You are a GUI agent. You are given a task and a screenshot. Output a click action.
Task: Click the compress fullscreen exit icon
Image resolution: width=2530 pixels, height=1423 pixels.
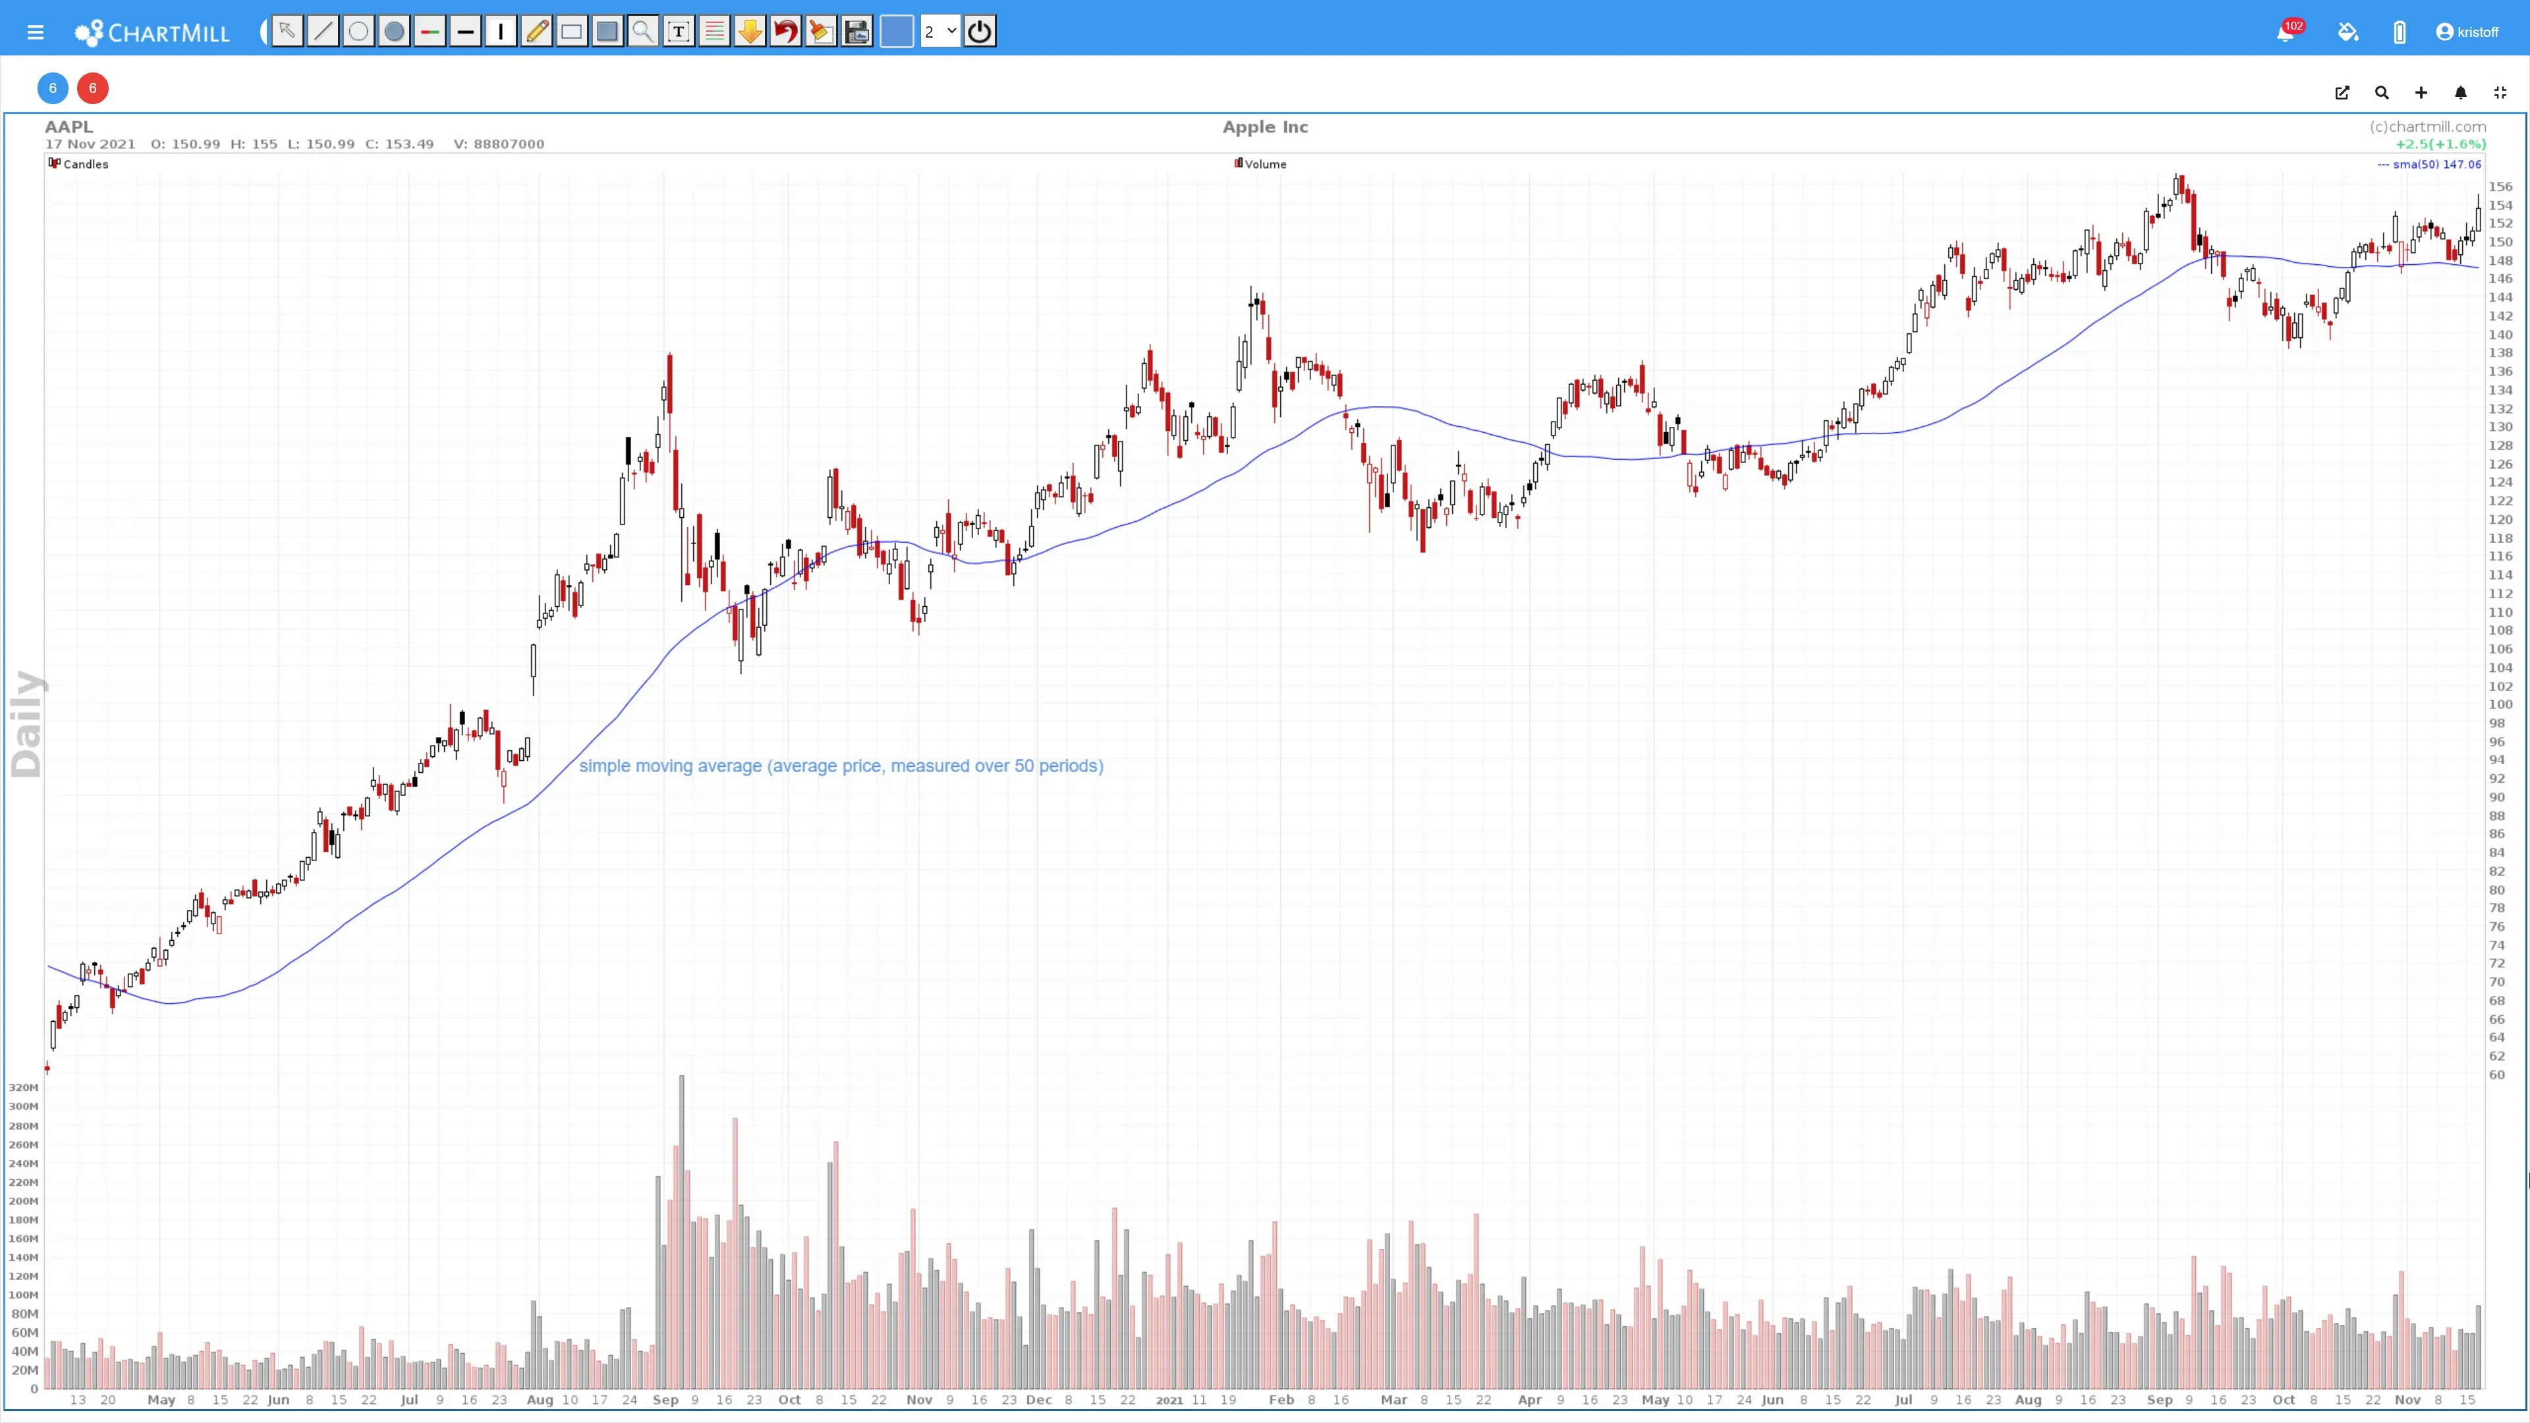[x=2500, y=92]
